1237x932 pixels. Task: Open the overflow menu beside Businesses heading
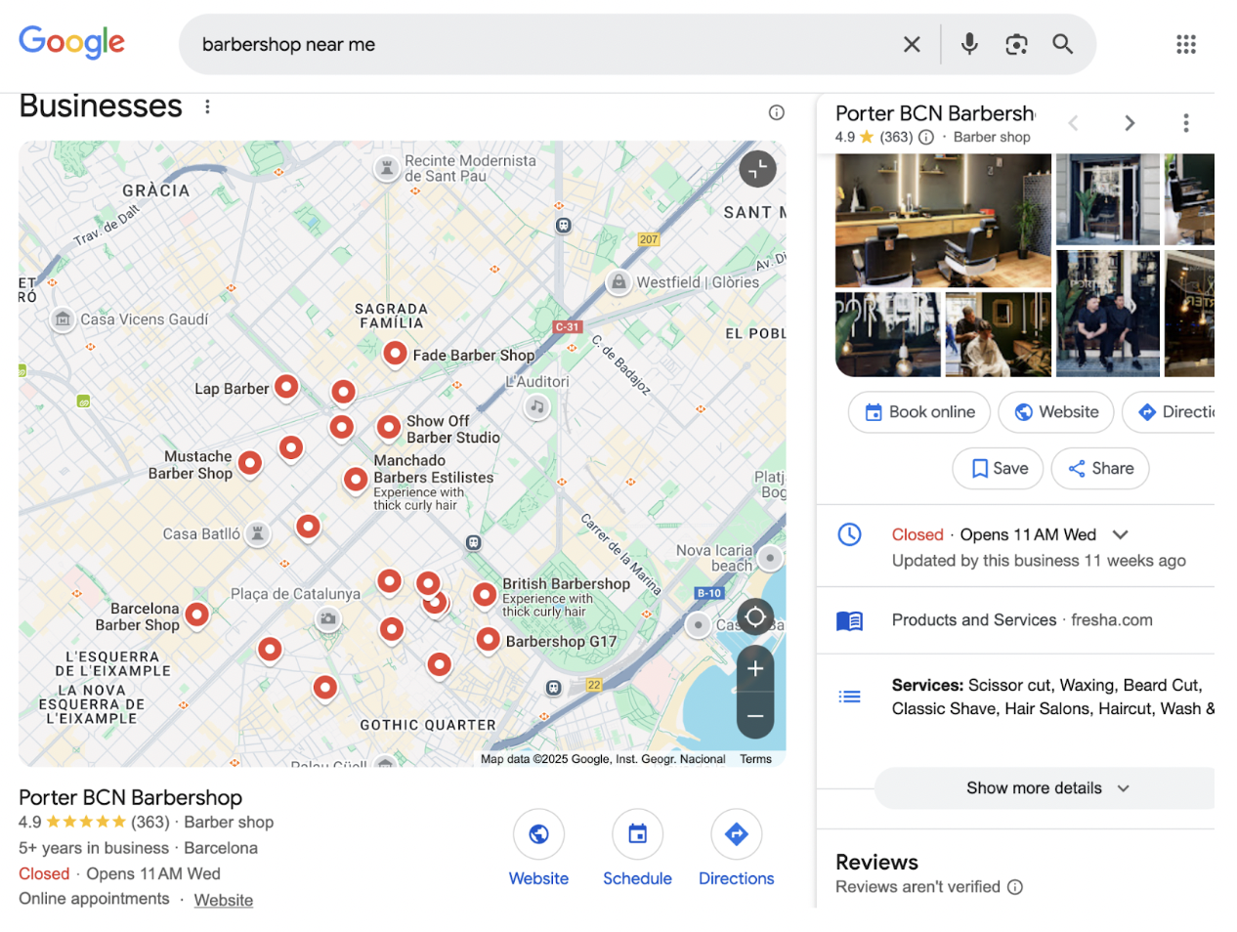tap(207, 106)
